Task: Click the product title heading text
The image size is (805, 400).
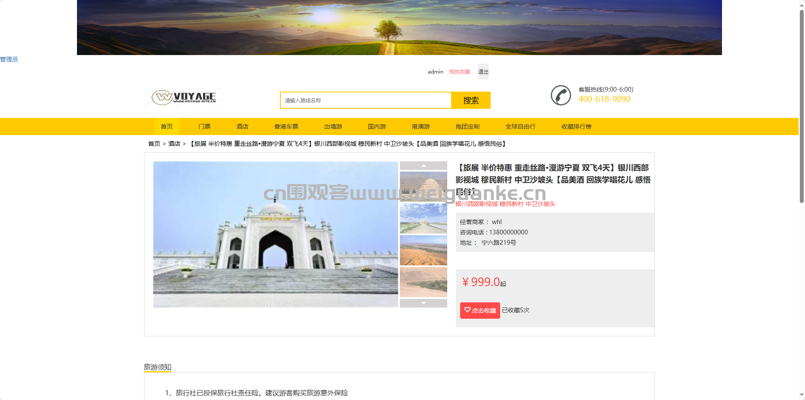Action: tap(553, 179)
